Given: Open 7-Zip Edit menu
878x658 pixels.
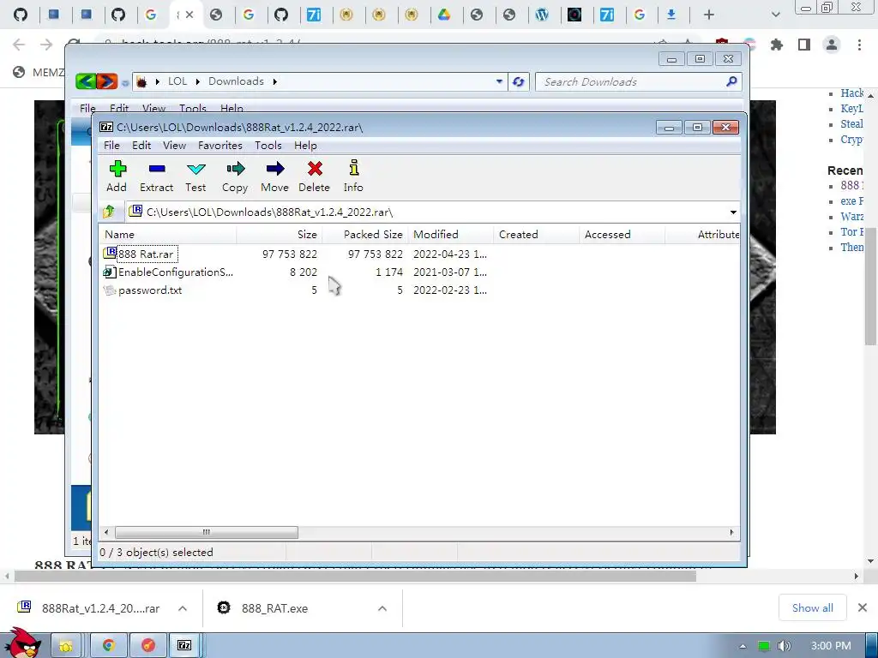Looking at the screenshot, I should coord(141,146).
